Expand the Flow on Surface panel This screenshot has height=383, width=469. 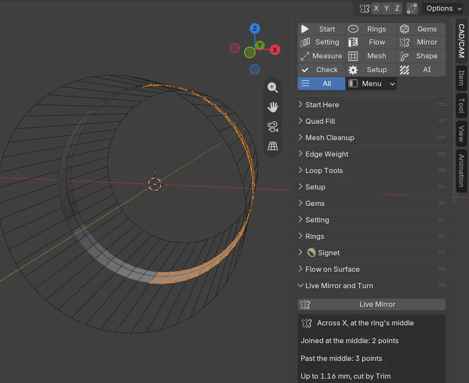point(371,269)
